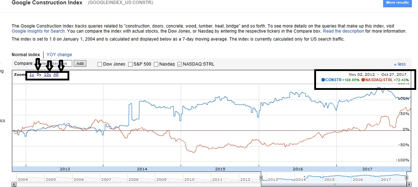Click 2006 in the overview timeline strip

click(79, 179)
